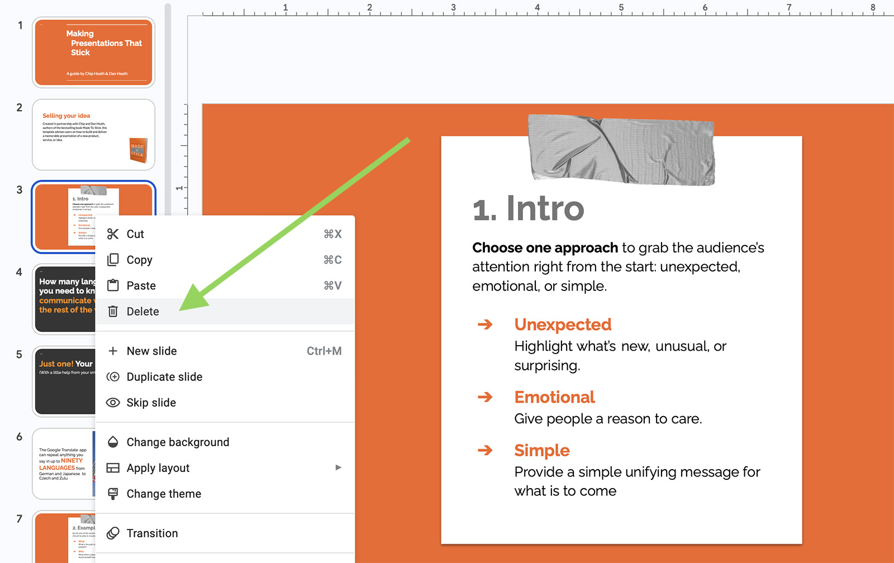
Task: Toggle the eye icon on Skip slide
Action: (113, 402)
